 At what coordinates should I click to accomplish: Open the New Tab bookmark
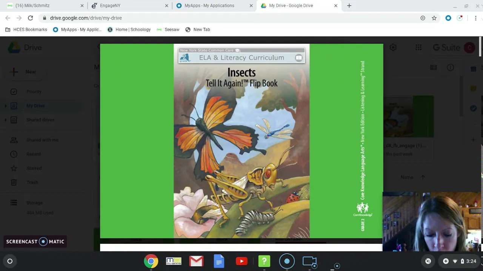point(198,29)
